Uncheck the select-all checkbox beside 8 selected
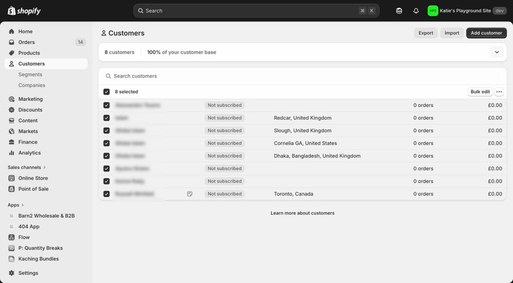This screenshot has height=283, width=513. click(x=106, y=91)
